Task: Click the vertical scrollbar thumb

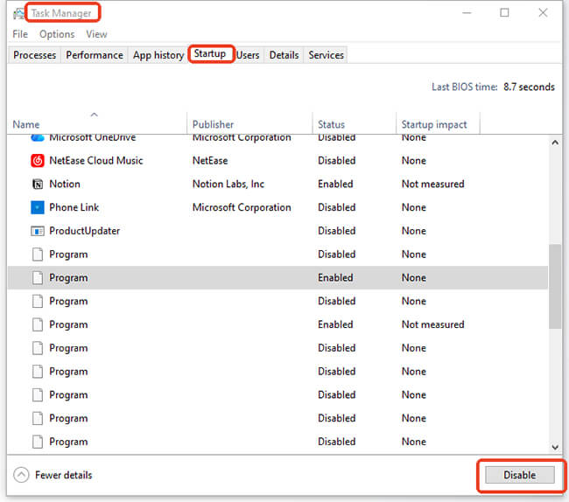Action: 555,286
